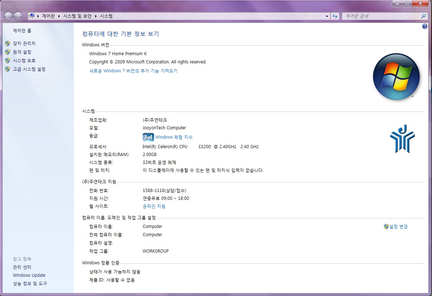This screenshot has width=432, height=296.
Task: Open 시스템 보호 link
Action: (x=24, y=61)
